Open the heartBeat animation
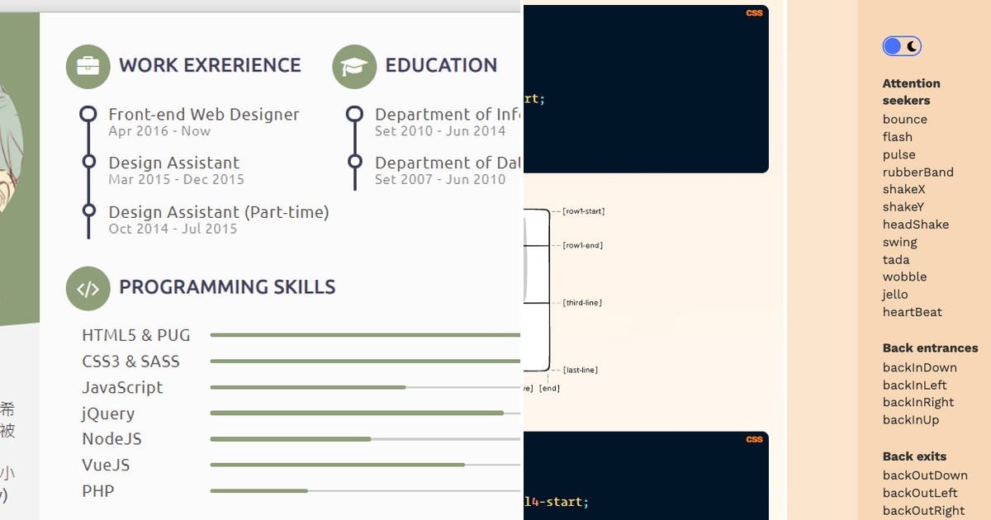 [913, 312]
